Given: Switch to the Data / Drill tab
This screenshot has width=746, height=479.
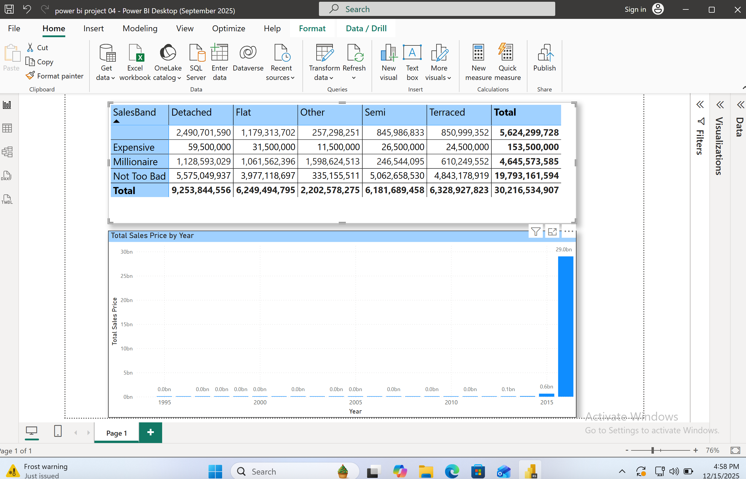Looking at the screenshot, I should [x=366, y=28].
